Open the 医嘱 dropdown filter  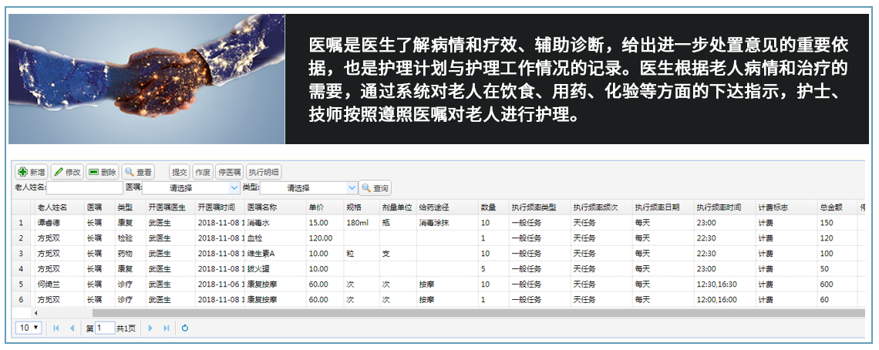191,187
